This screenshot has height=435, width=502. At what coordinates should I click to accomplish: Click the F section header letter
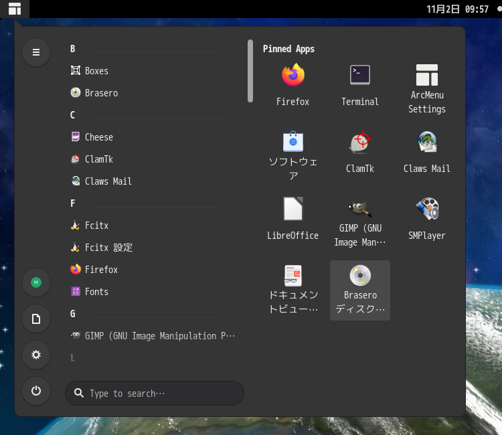(x=73, y=203)
